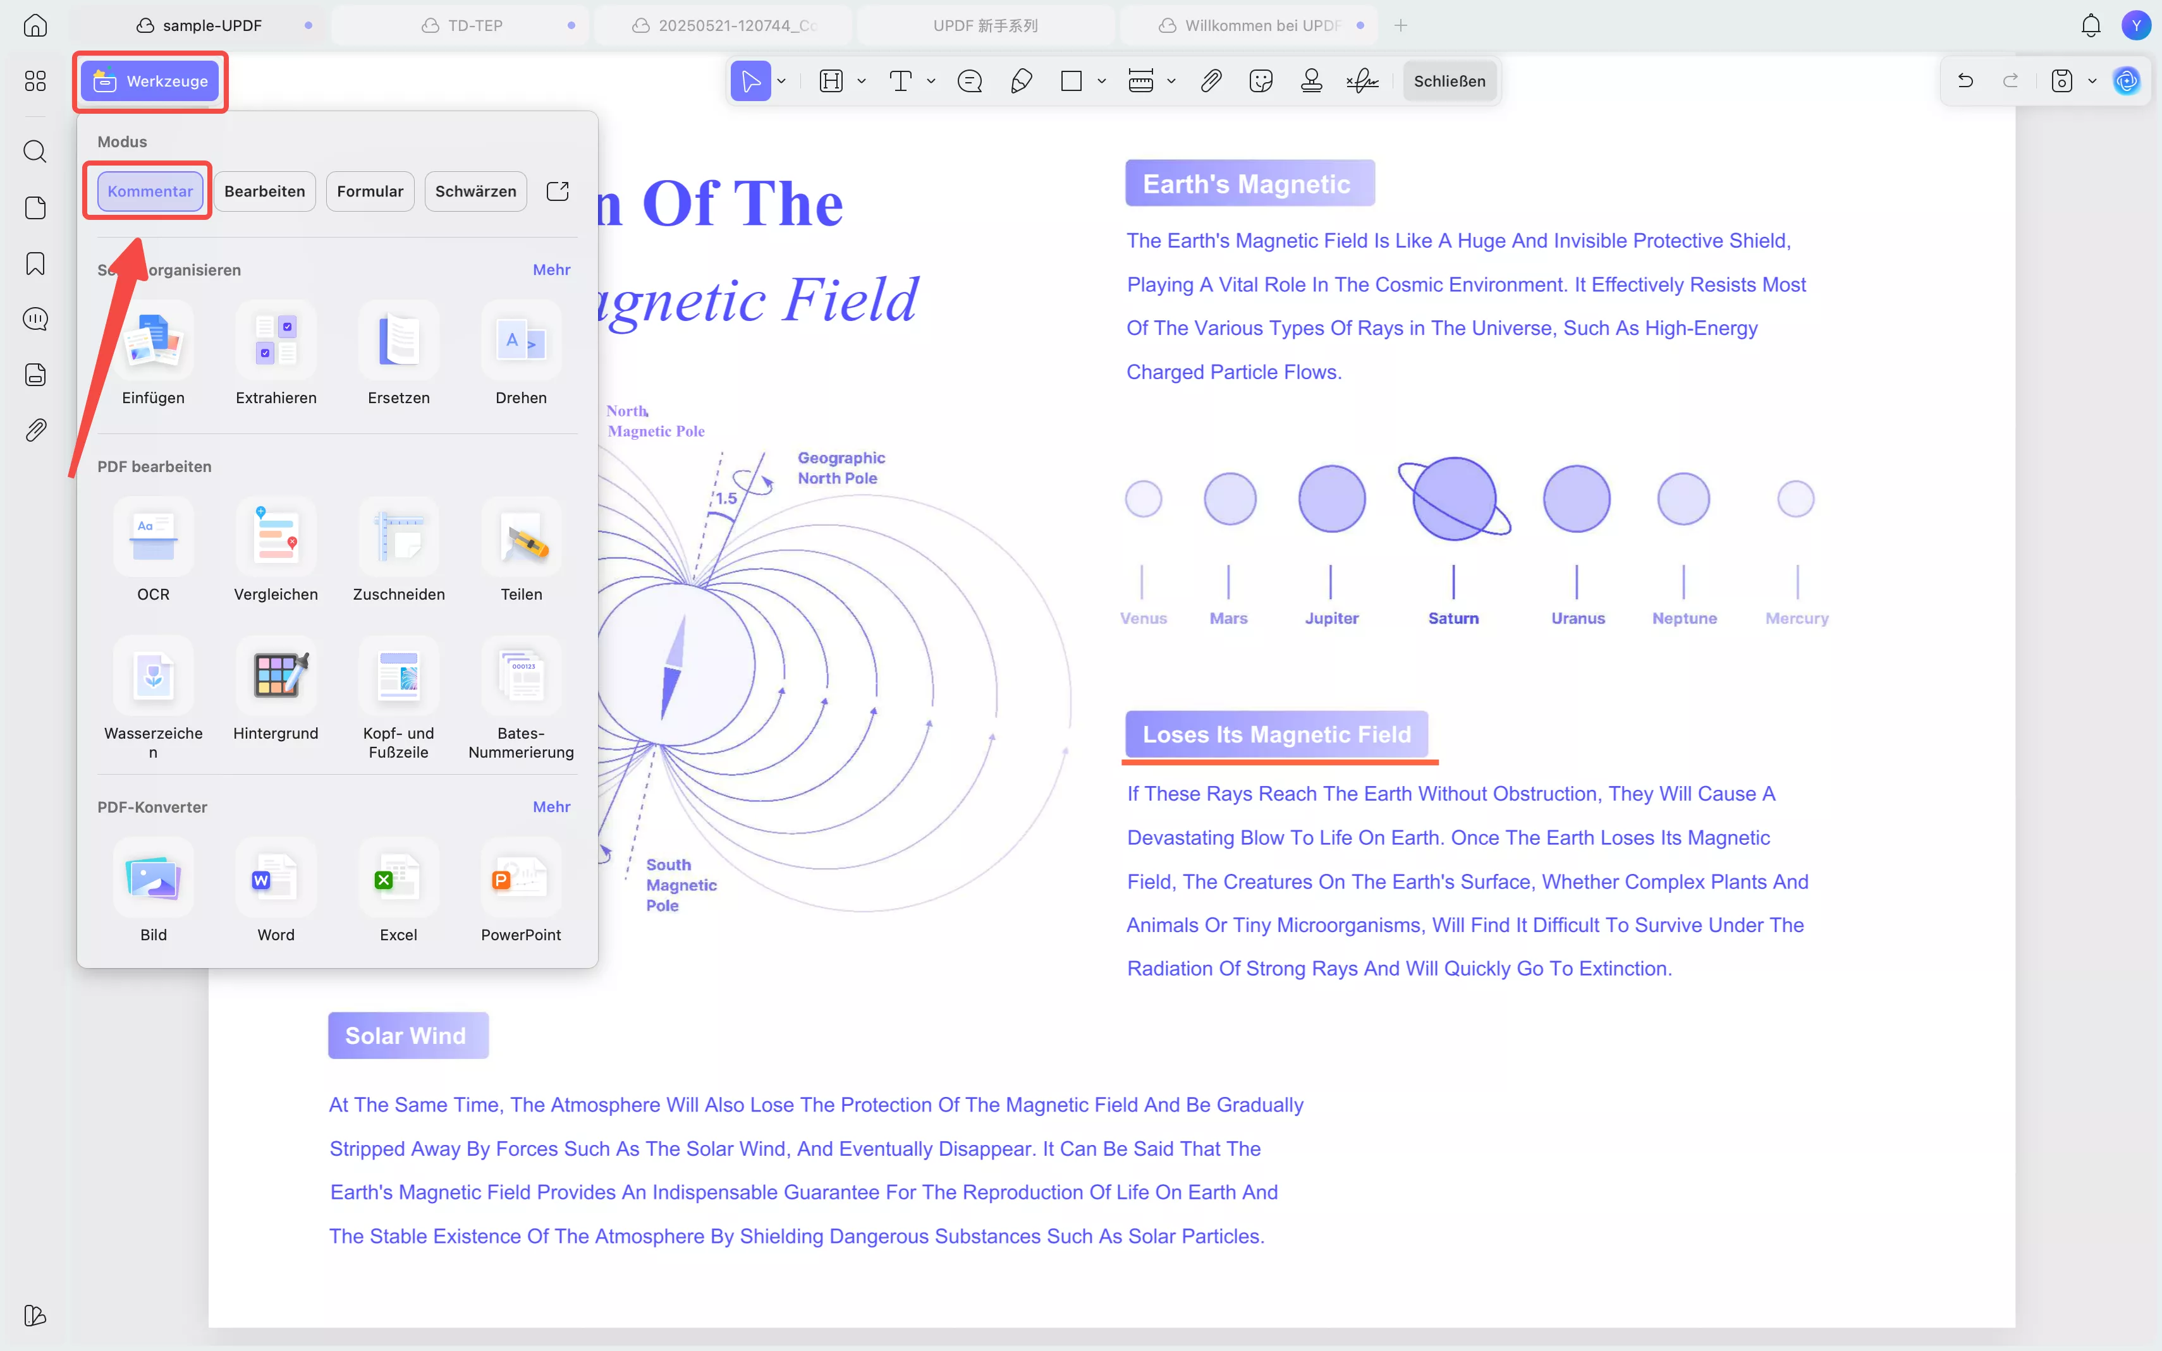Open the bookmark panel in sidebar
Image resolution: width=2162 pixels, height=1351 pixels.
click(35, 264)
